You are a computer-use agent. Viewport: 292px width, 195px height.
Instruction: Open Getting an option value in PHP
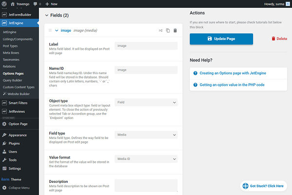pos(232,85)
